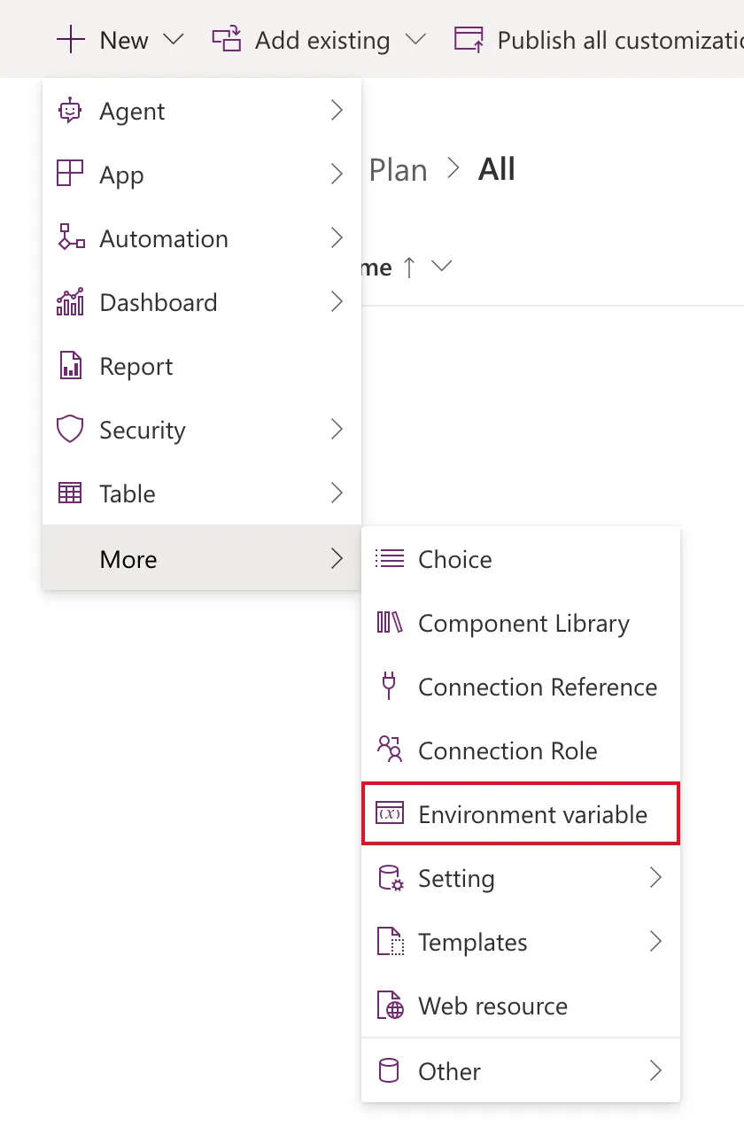Click the Connection Role people icon
This screenshot has height=1127, width=744.
[390, 750]
